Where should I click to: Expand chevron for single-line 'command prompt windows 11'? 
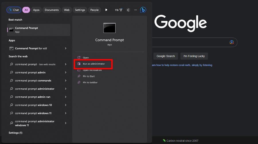pos(65,113)
